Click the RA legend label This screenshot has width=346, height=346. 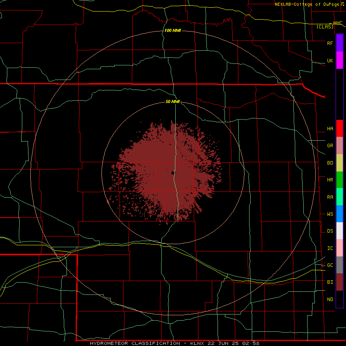(x=330, y=197)
